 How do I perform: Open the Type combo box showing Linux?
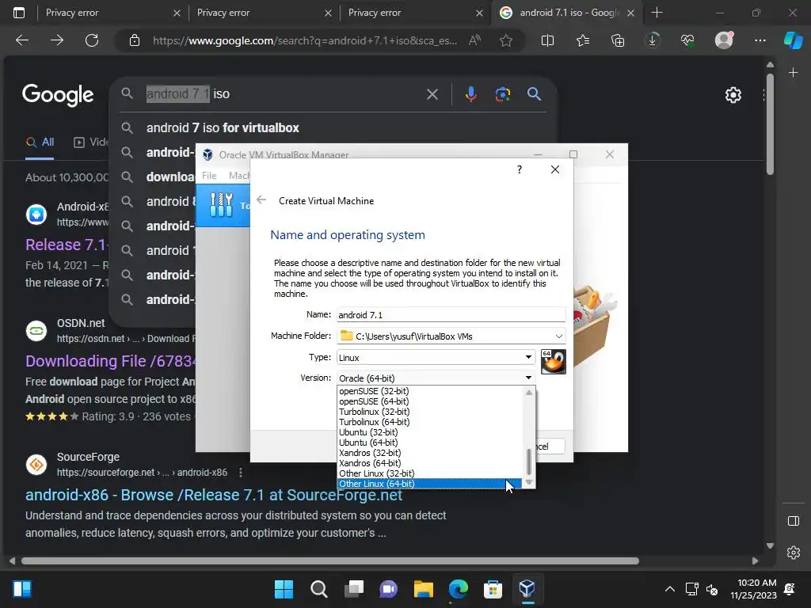click(x=436, y=357)
